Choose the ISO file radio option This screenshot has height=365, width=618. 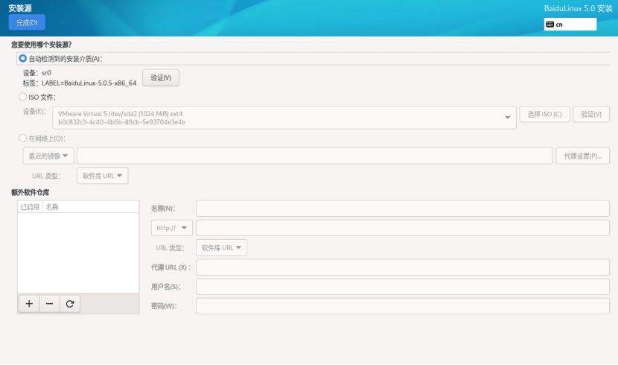[23, 97]
